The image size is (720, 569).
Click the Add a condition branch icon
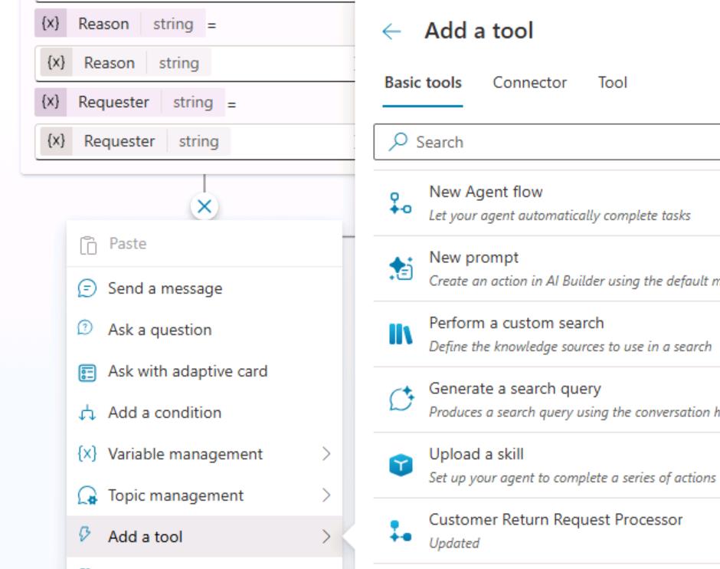coord(87,413)
